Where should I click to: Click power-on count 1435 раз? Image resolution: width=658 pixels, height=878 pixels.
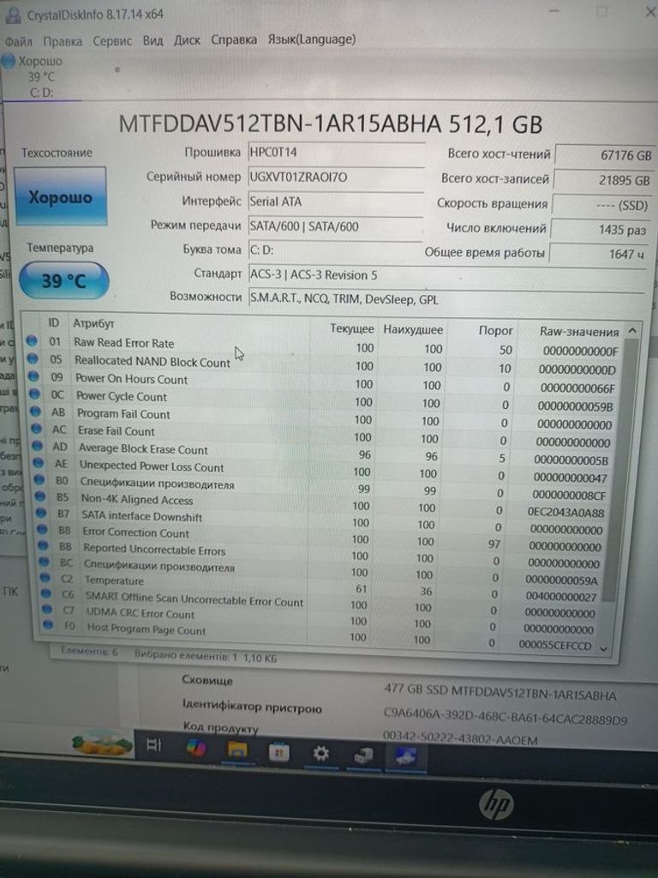pos(599,230)
